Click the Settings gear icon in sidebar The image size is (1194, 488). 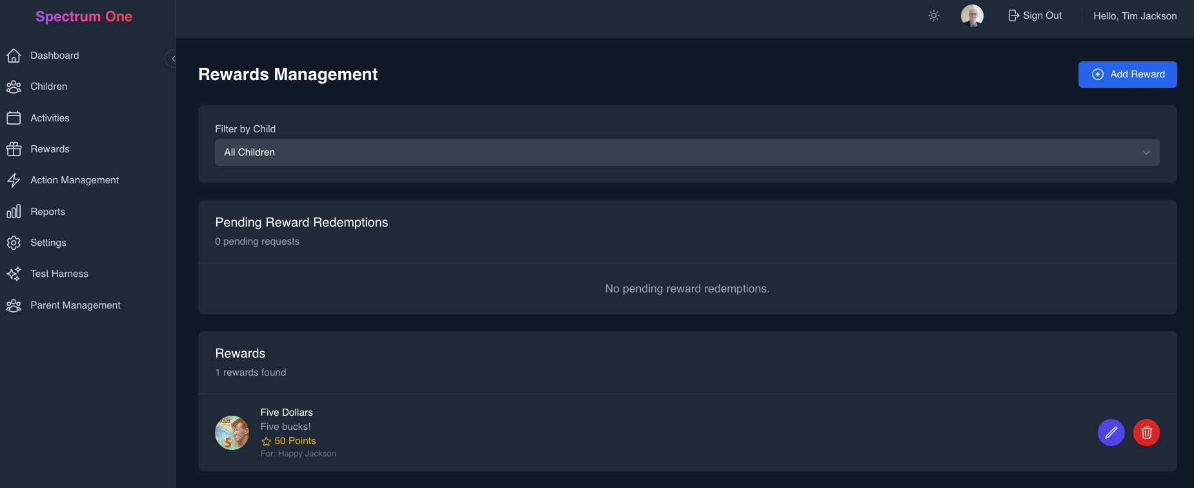click(x=14, y=243)
